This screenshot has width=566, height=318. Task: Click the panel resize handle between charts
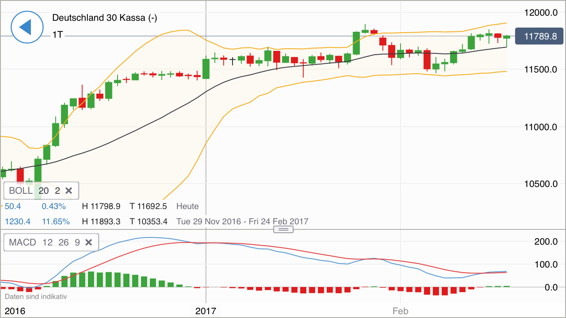(283, 229)
